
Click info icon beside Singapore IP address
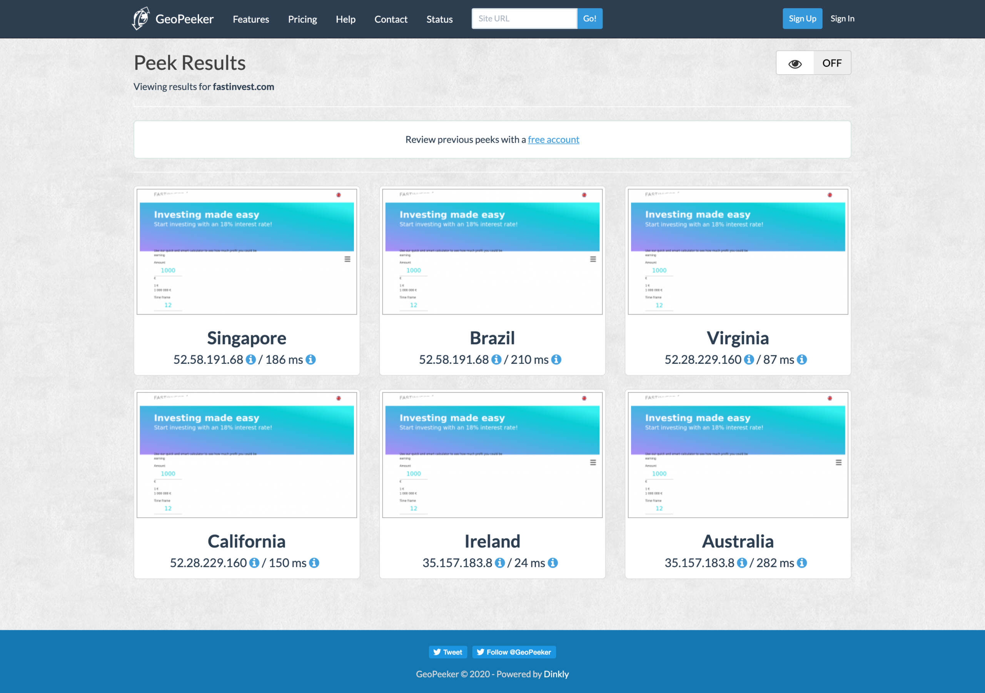[251, 359]
